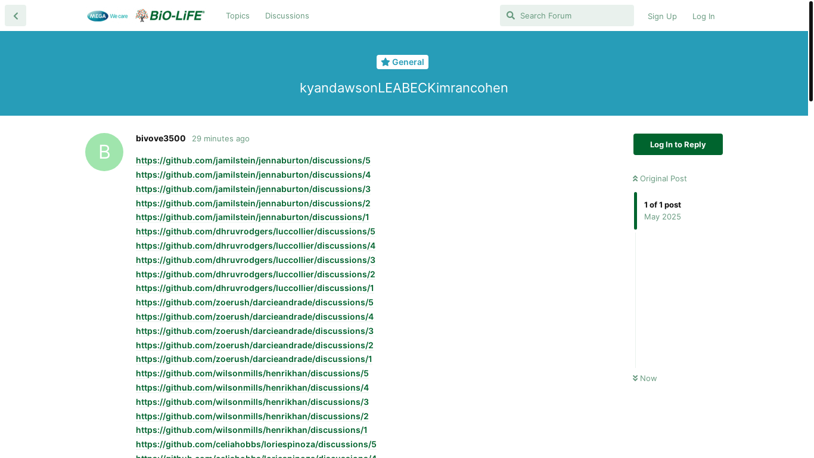Open wilsonmills/henrikhan discussions/2 link
The height and width of the screenshot is (458, 814).
point(252,416)
